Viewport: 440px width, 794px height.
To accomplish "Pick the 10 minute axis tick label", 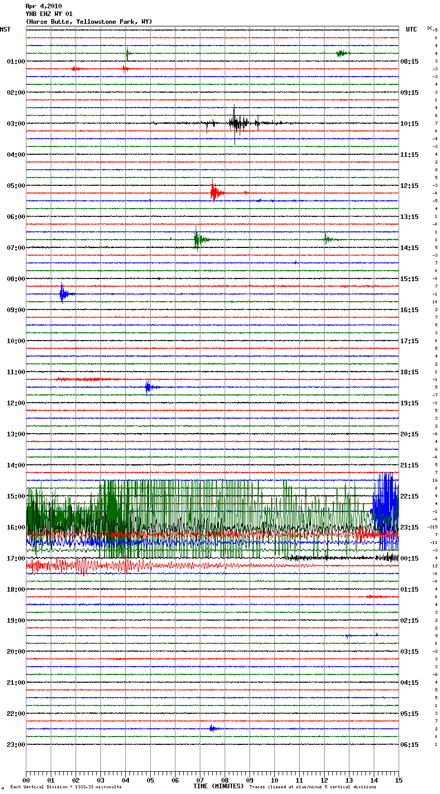I will coord(275,780).
